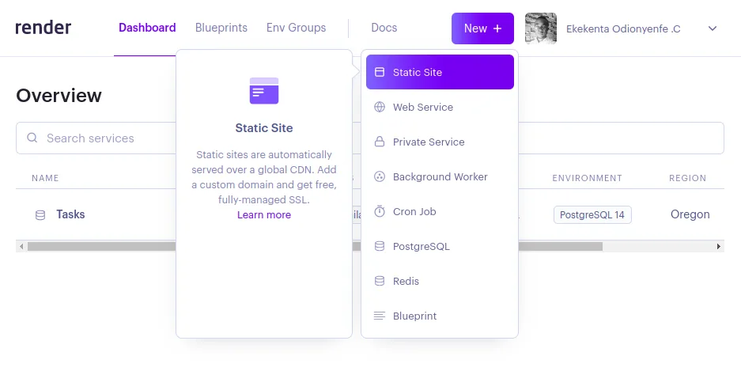741x390 pixels.
Task: Click the REGION column header
Action: 687,178
